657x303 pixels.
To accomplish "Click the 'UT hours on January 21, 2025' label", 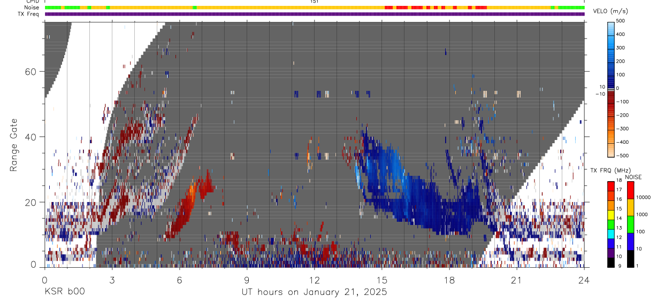I will (314, 292).
